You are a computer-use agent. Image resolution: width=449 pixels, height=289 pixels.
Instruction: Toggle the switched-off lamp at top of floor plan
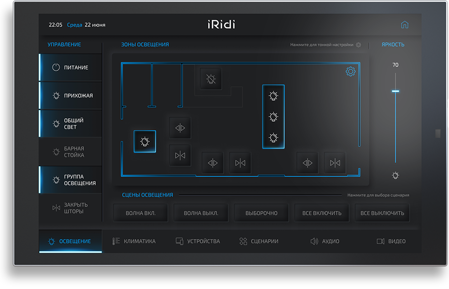(x=211, y=79)
